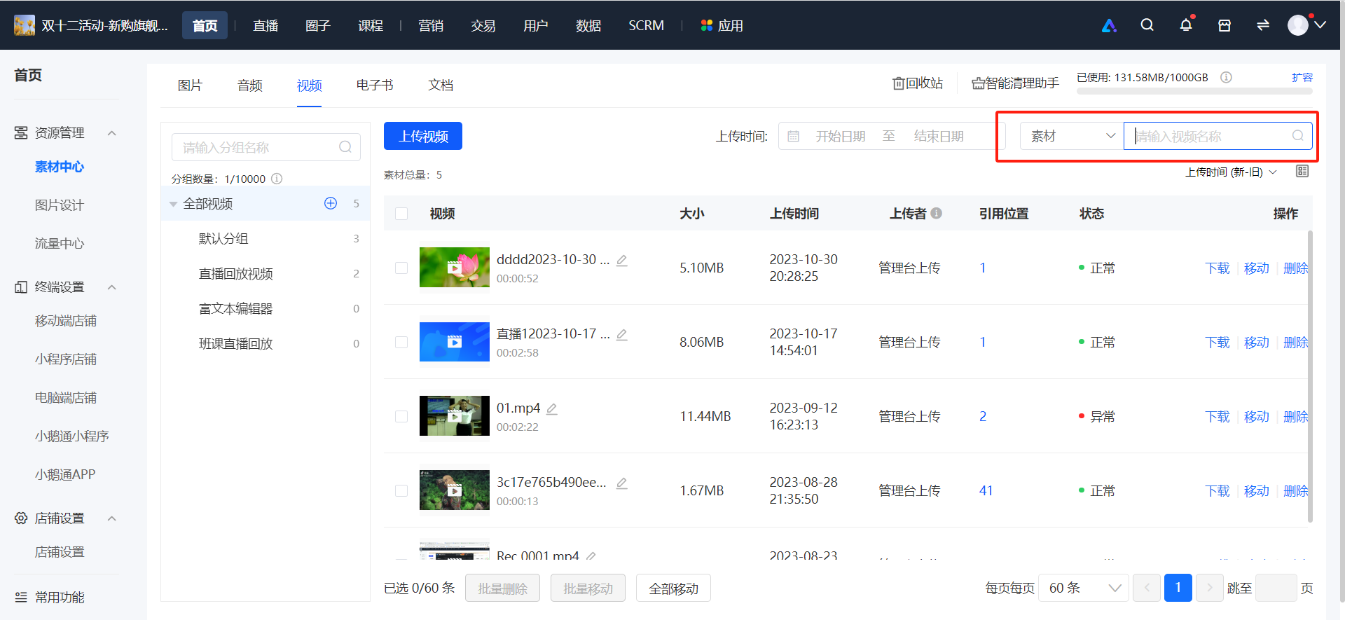Download the dddd2023-10-30 video
This screenshot has height=620, width=1345.
(x=1218, y=268)
